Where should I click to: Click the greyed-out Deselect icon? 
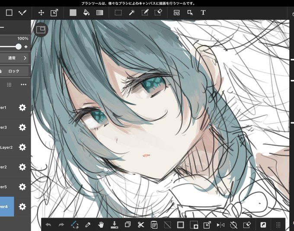tap(167, 225)
